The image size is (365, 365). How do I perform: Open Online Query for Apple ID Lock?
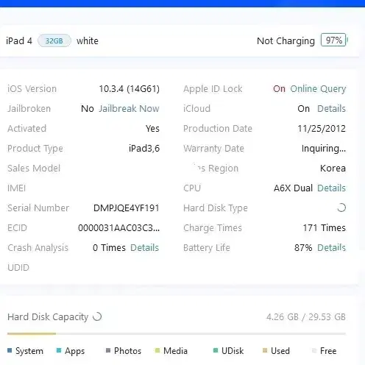pos(318,89)
